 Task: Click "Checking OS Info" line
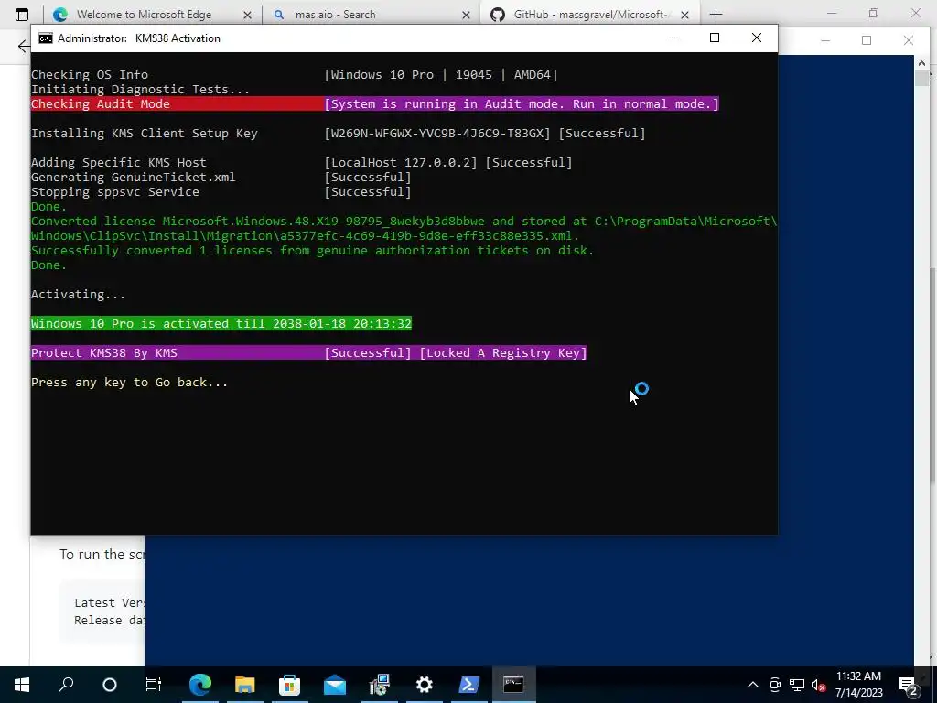[x=294, y=75]
